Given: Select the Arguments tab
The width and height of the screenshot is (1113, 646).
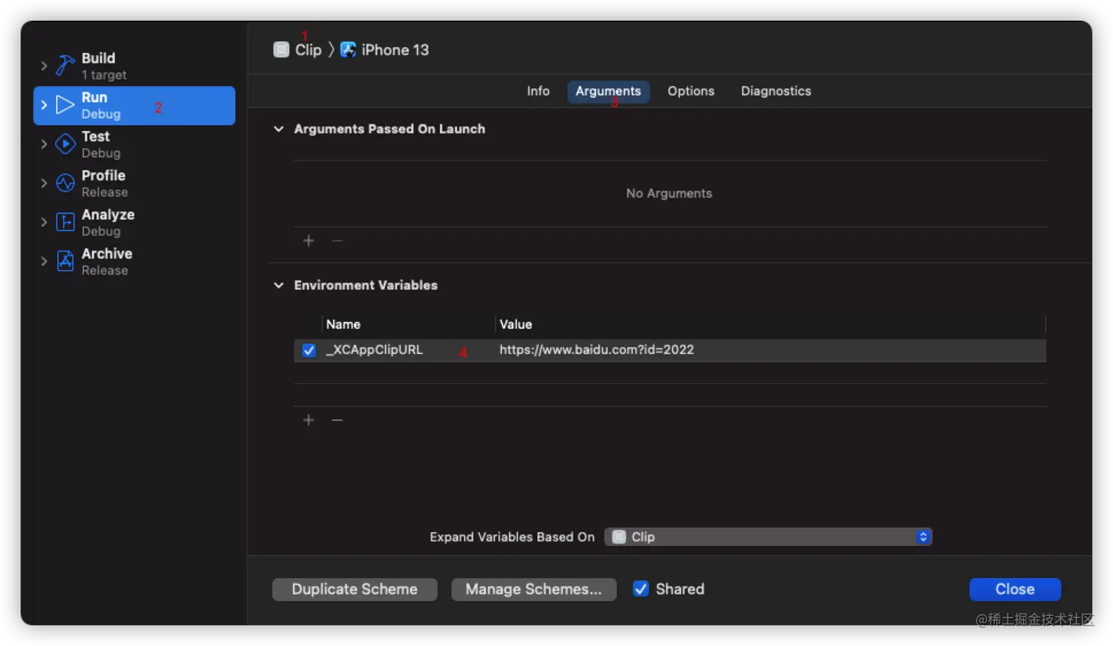Looking at the screenshot, I should tap(608, 91).
